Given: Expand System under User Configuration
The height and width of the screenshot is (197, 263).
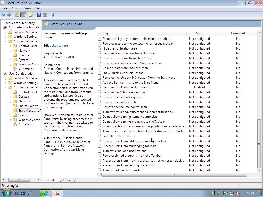Looking at the screenshot, I should 11,115.
